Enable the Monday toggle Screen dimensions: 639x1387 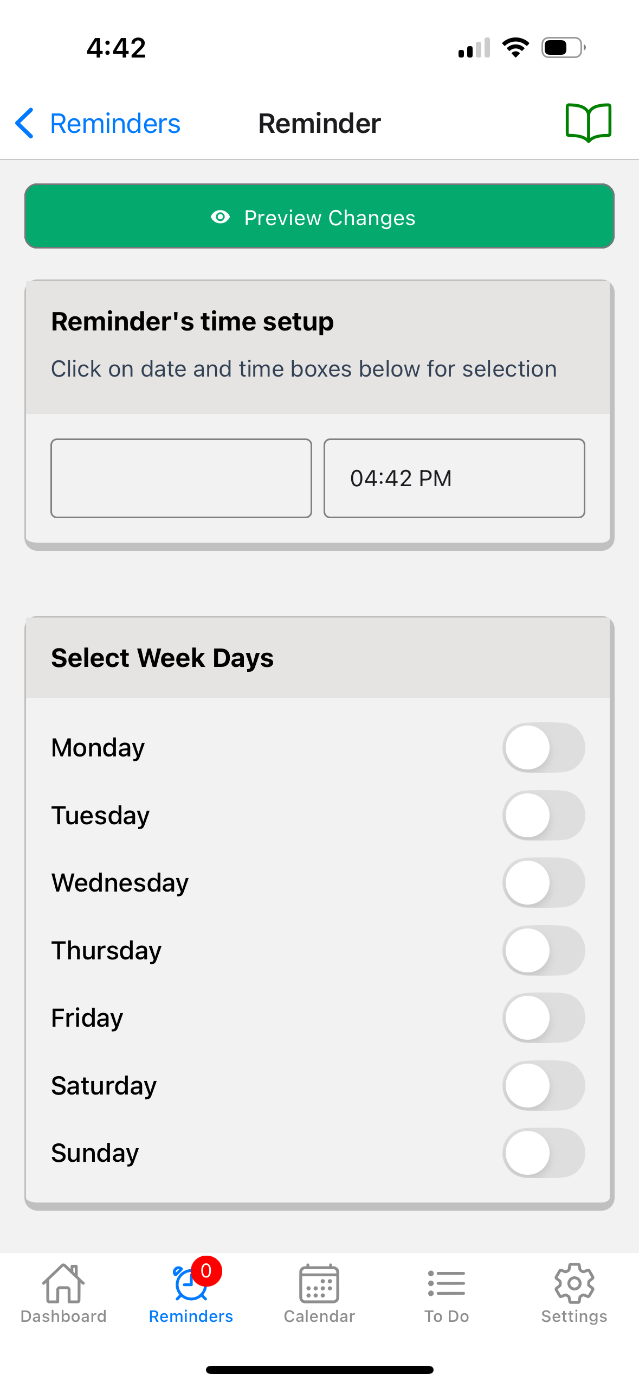(544, 747)
